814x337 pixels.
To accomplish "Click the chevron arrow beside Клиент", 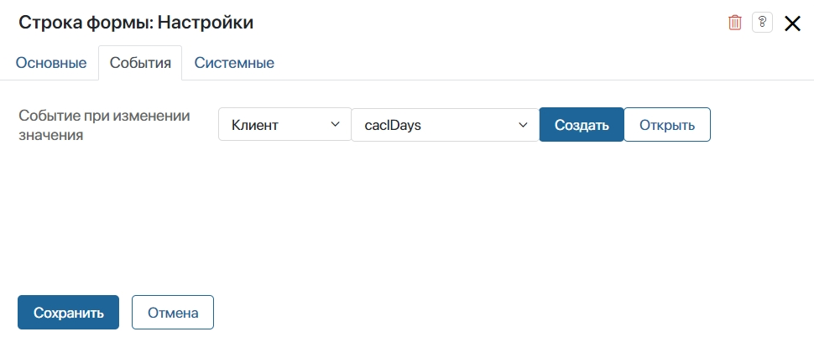I will click(335, 124).
